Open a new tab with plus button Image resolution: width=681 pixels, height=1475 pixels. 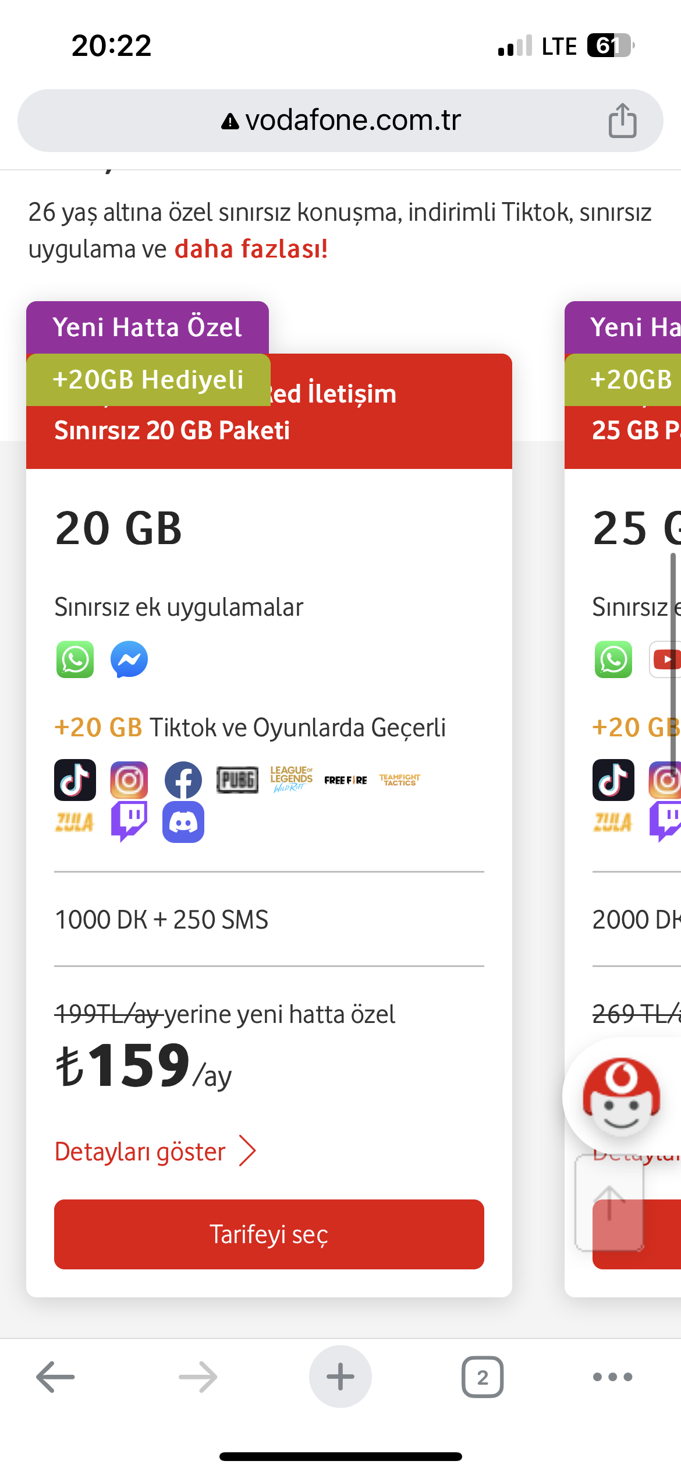pos(340,1377)
